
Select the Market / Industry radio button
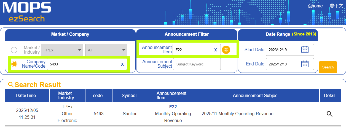14,50
